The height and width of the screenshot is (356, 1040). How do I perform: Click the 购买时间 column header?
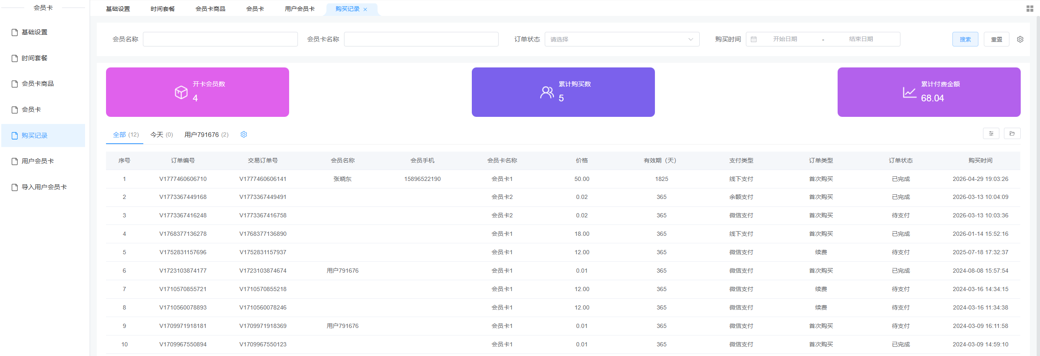pos(980,160)
